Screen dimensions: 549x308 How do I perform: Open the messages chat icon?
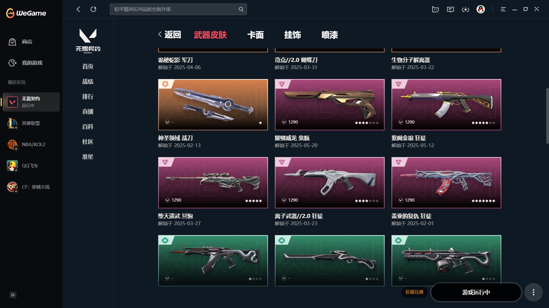[x=451, y=9]
